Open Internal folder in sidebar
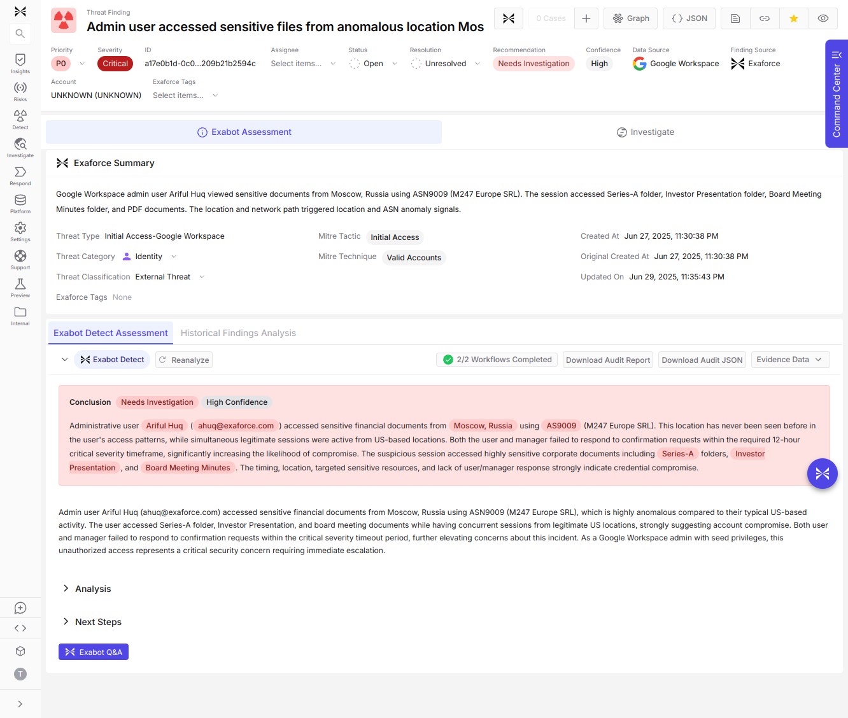The height and width of the screenshot is (718, 848). [x=20, y=316]
